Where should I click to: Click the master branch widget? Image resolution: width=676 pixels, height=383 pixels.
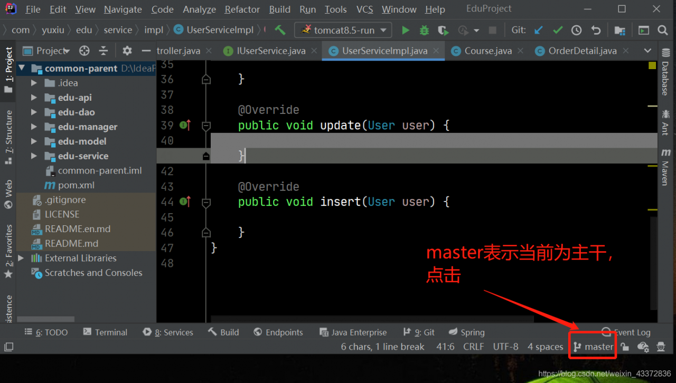[x=594, y=347]
